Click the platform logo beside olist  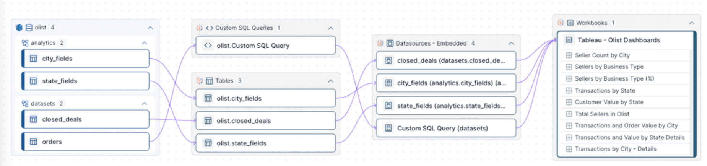[19, 28]
